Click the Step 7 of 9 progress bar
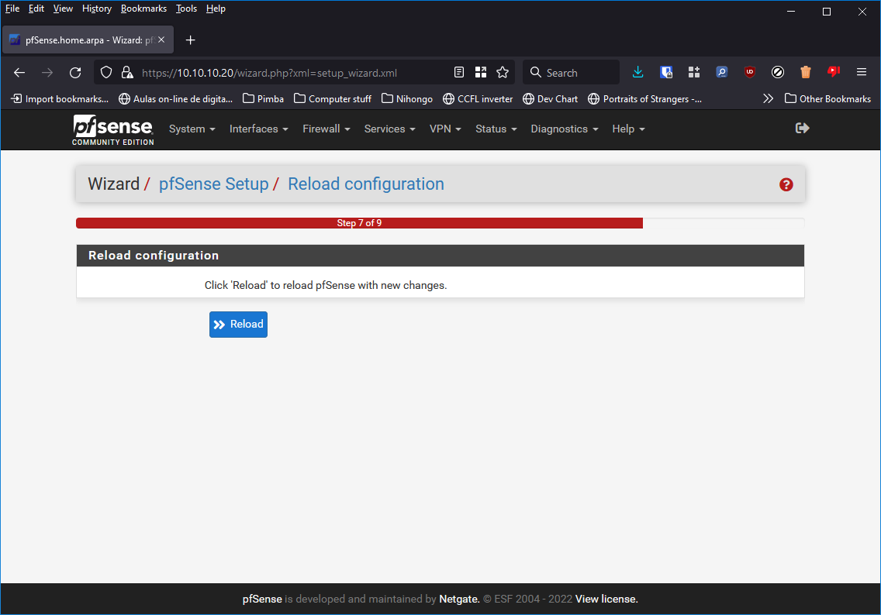881x615 pixels. click(x=359, y=222)
